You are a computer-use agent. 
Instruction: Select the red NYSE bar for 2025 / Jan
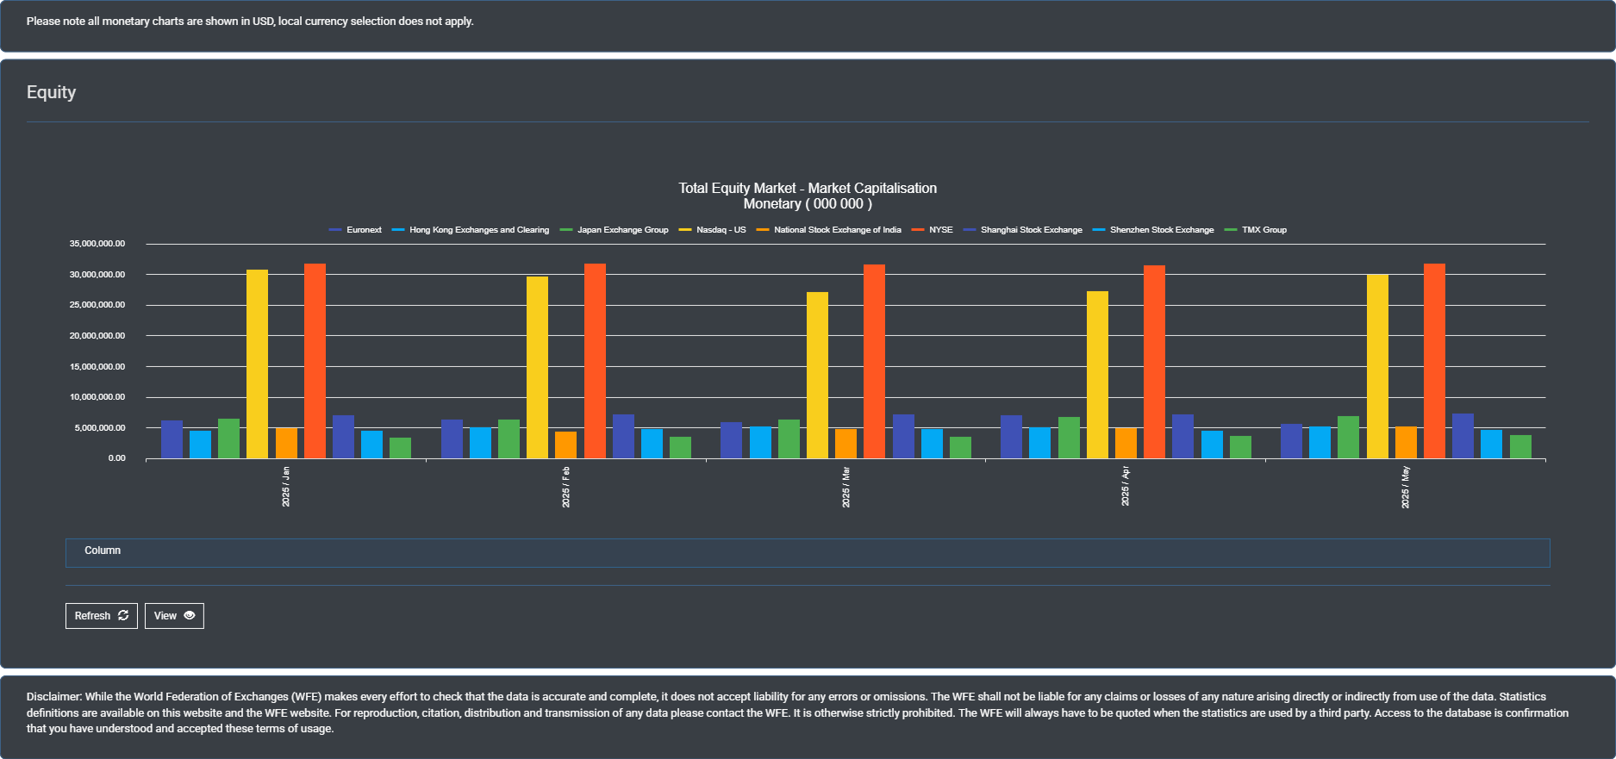coord(315,362)
